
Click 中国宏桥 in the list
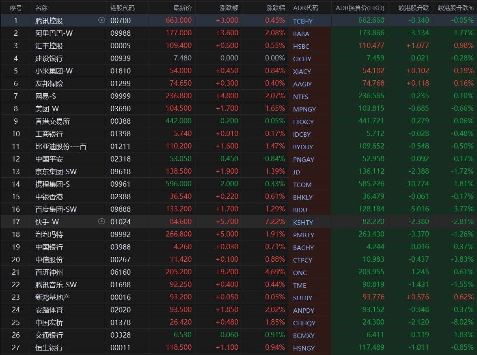(x=49, y=323)
